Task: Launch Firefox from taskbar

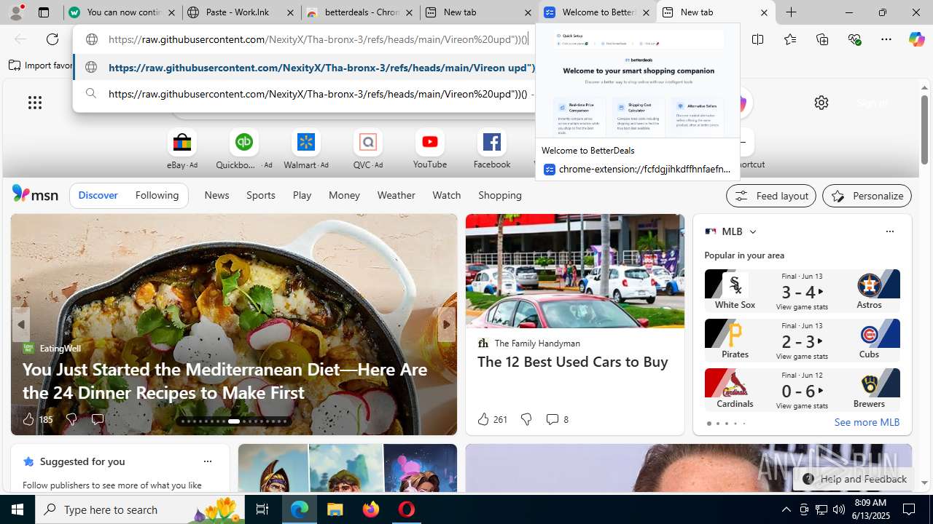Action: 371,509
